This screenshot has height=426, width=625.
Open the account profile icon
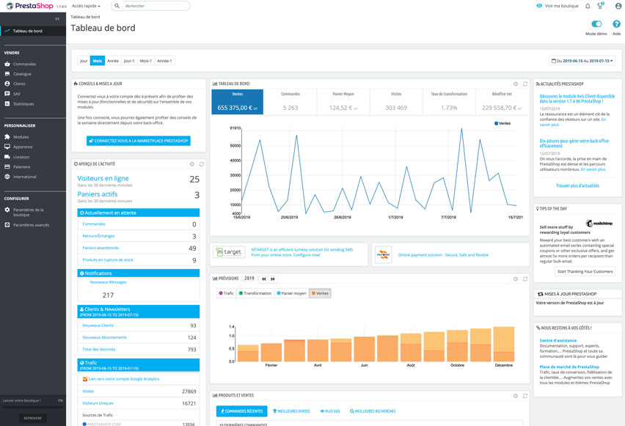618,6
